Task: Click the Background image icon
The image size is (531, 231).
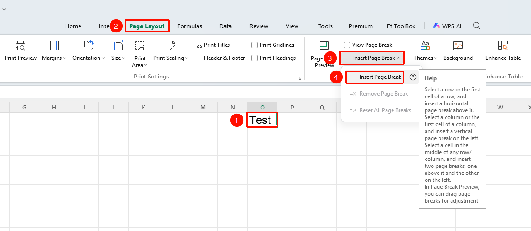Action: (458, 45)
